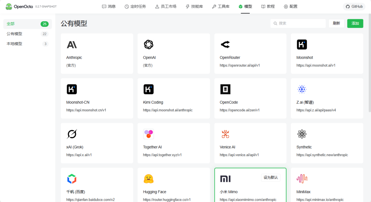Select 公有模型 category in sidebar
This screenshot has height=202, width=371.
(x=27, y=34)
